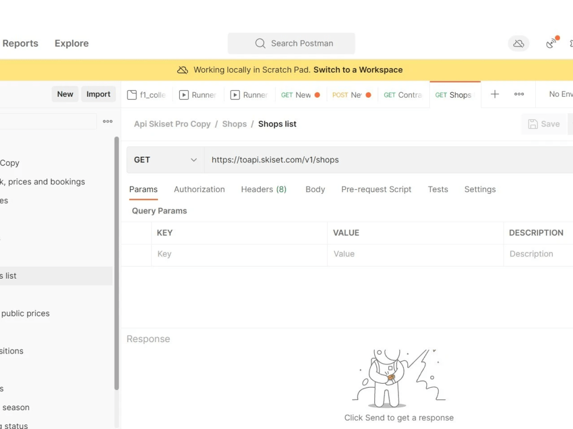573x429 pixels.
Task: Open the satellite notification icon with orange dot
Action: coord(551,43)
